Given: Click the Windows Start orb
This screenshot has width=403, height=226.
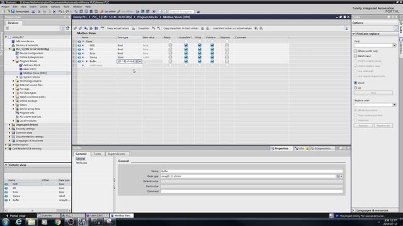Looking at the screenshot, I should (6, 222).
